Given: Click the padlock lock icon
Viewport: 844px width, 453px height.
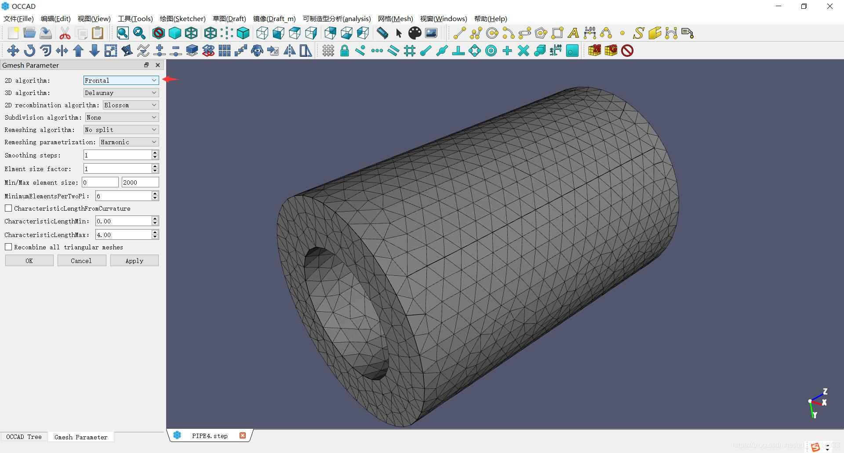Looking at the screenshot, I should tap(345, 51).
